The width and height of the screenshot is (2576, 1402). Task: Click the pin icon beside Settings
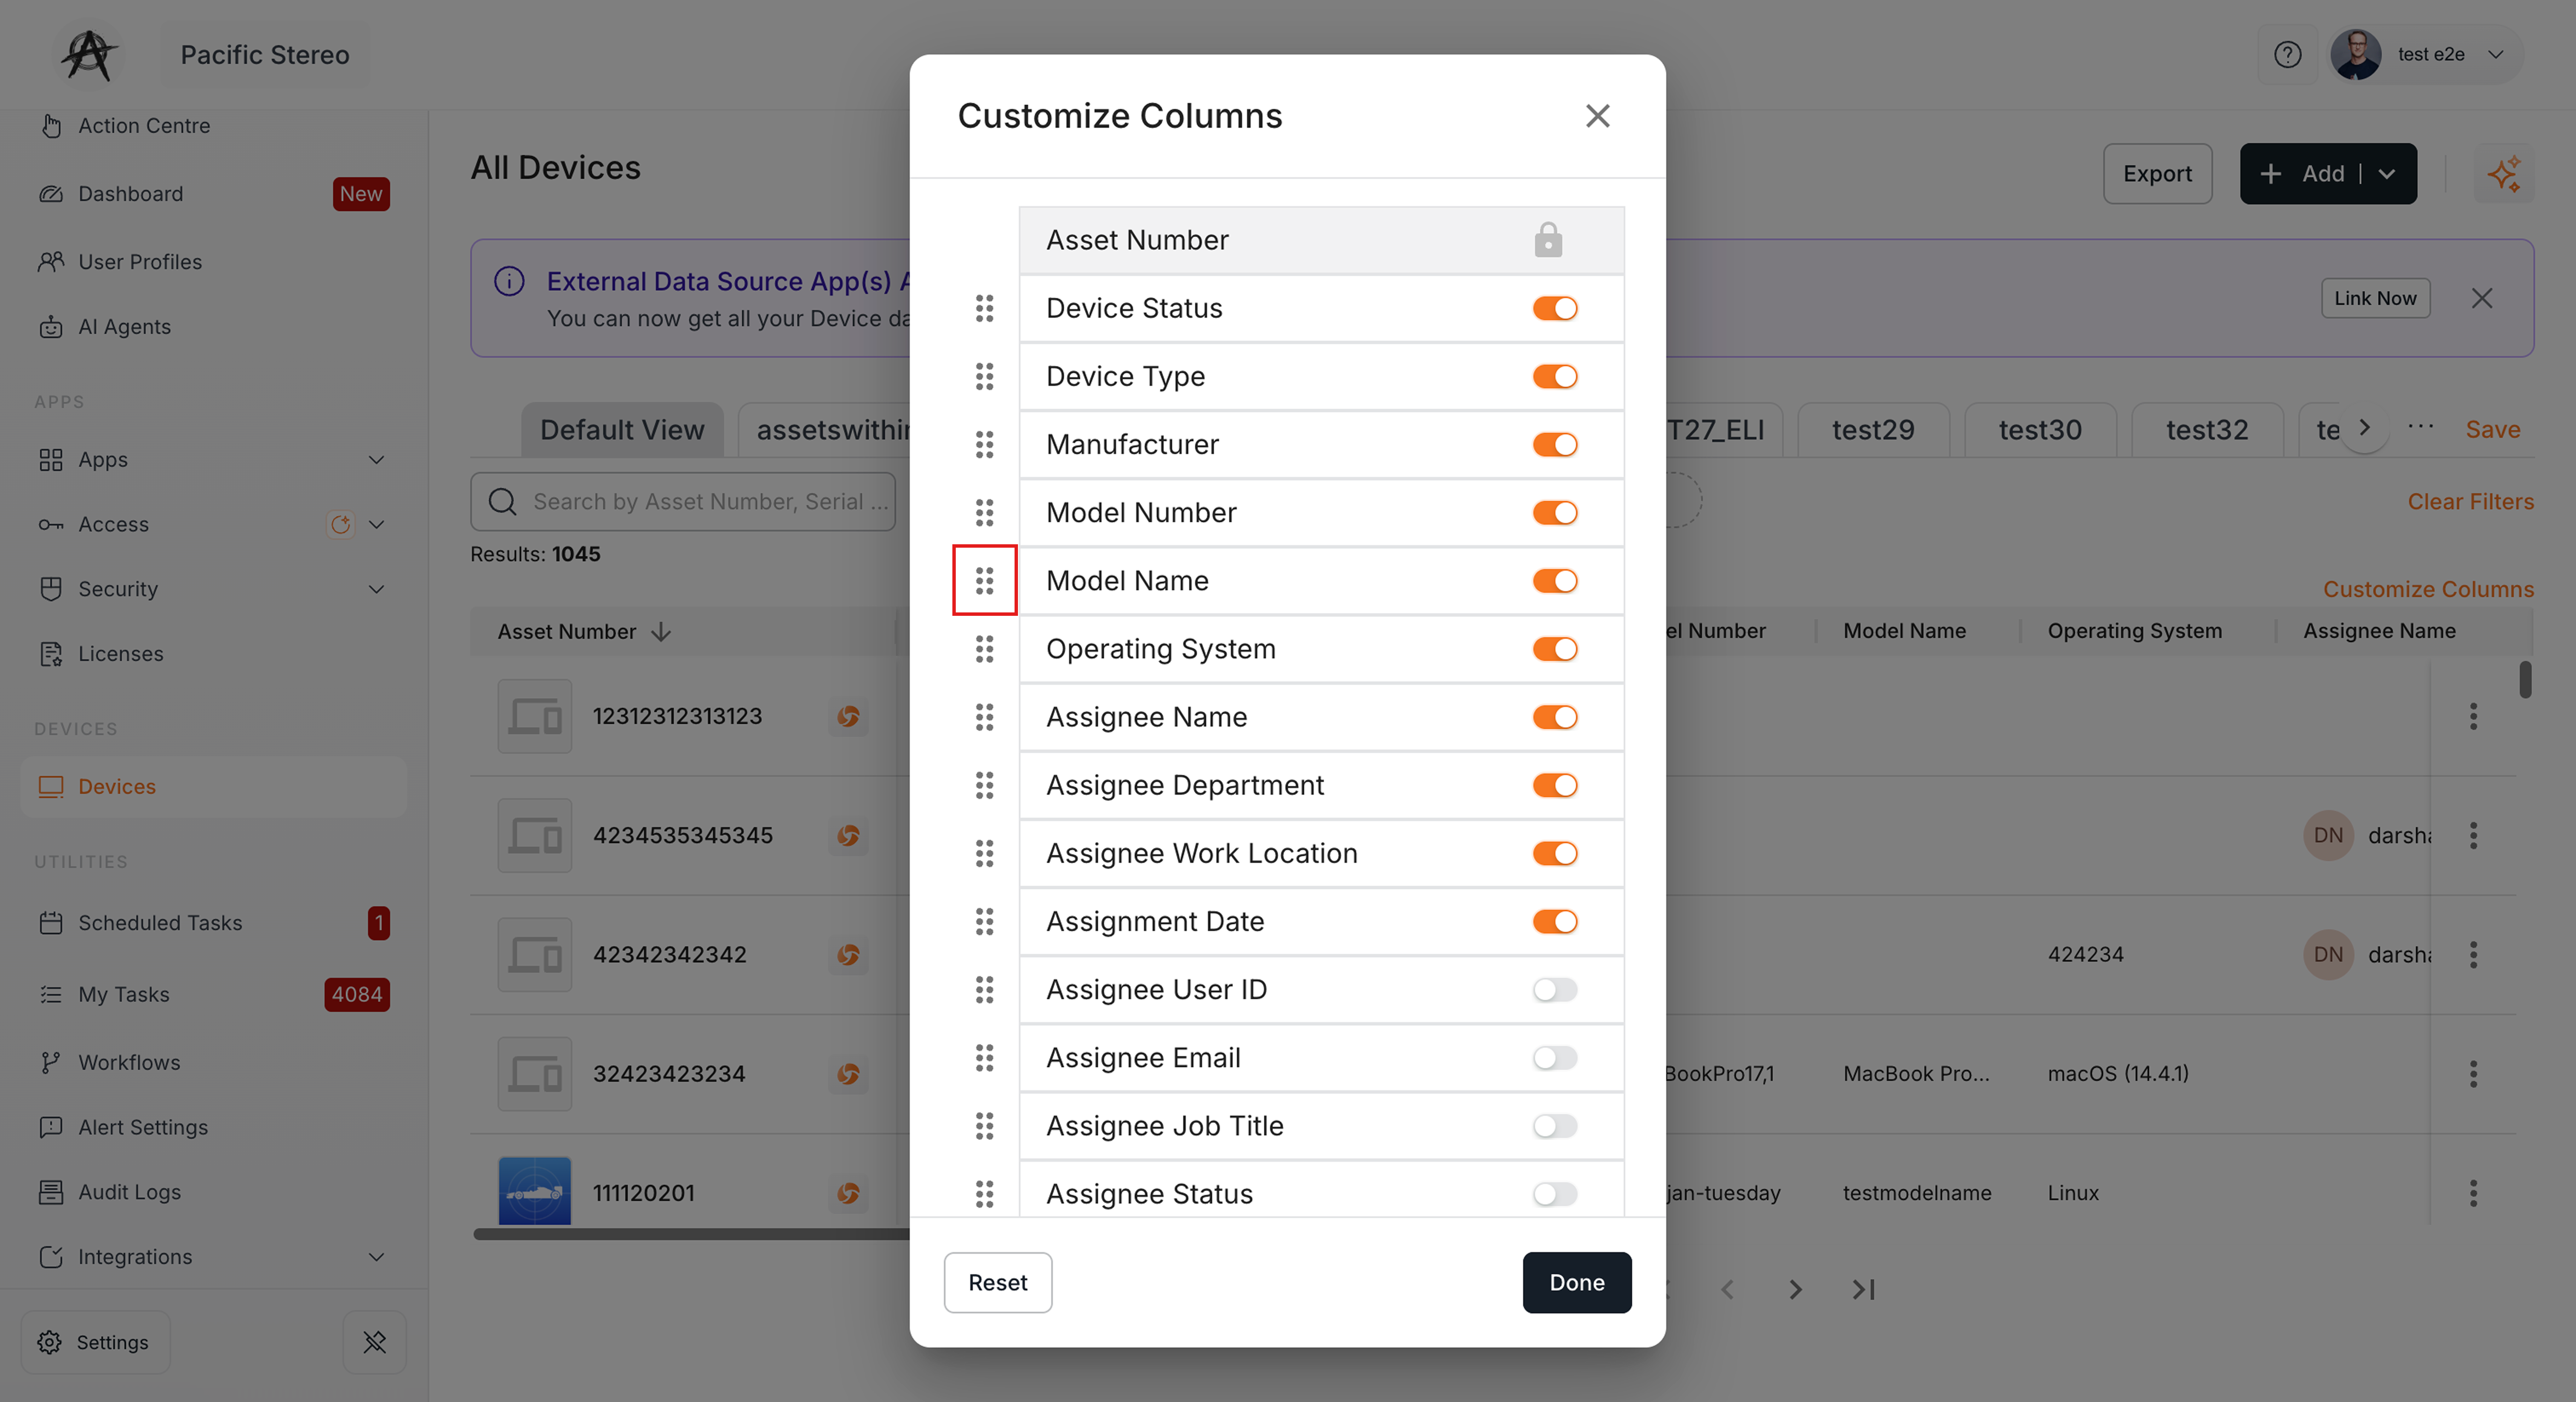374,1342
